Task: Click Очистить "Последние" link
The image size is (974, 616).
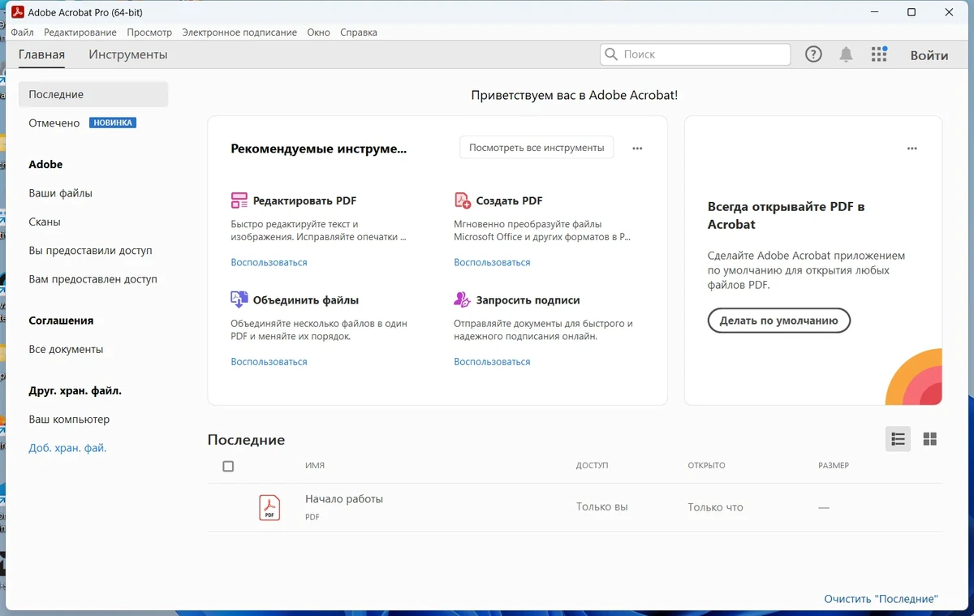Action: pyautogui.click(x=881, y=599)
